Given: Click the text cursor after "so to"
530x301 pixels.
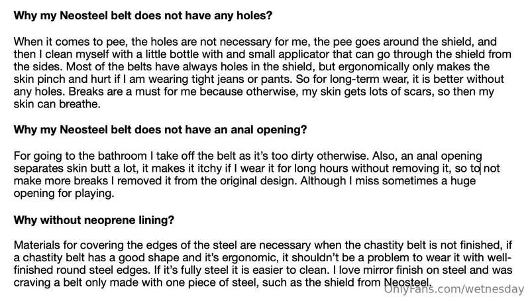Looking at the screenshot, I should (x=481, y=168).
